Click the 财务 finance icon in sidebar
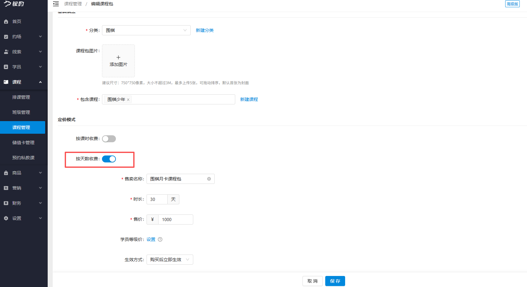This screenshot has height=287, width=527. (6, 203)
